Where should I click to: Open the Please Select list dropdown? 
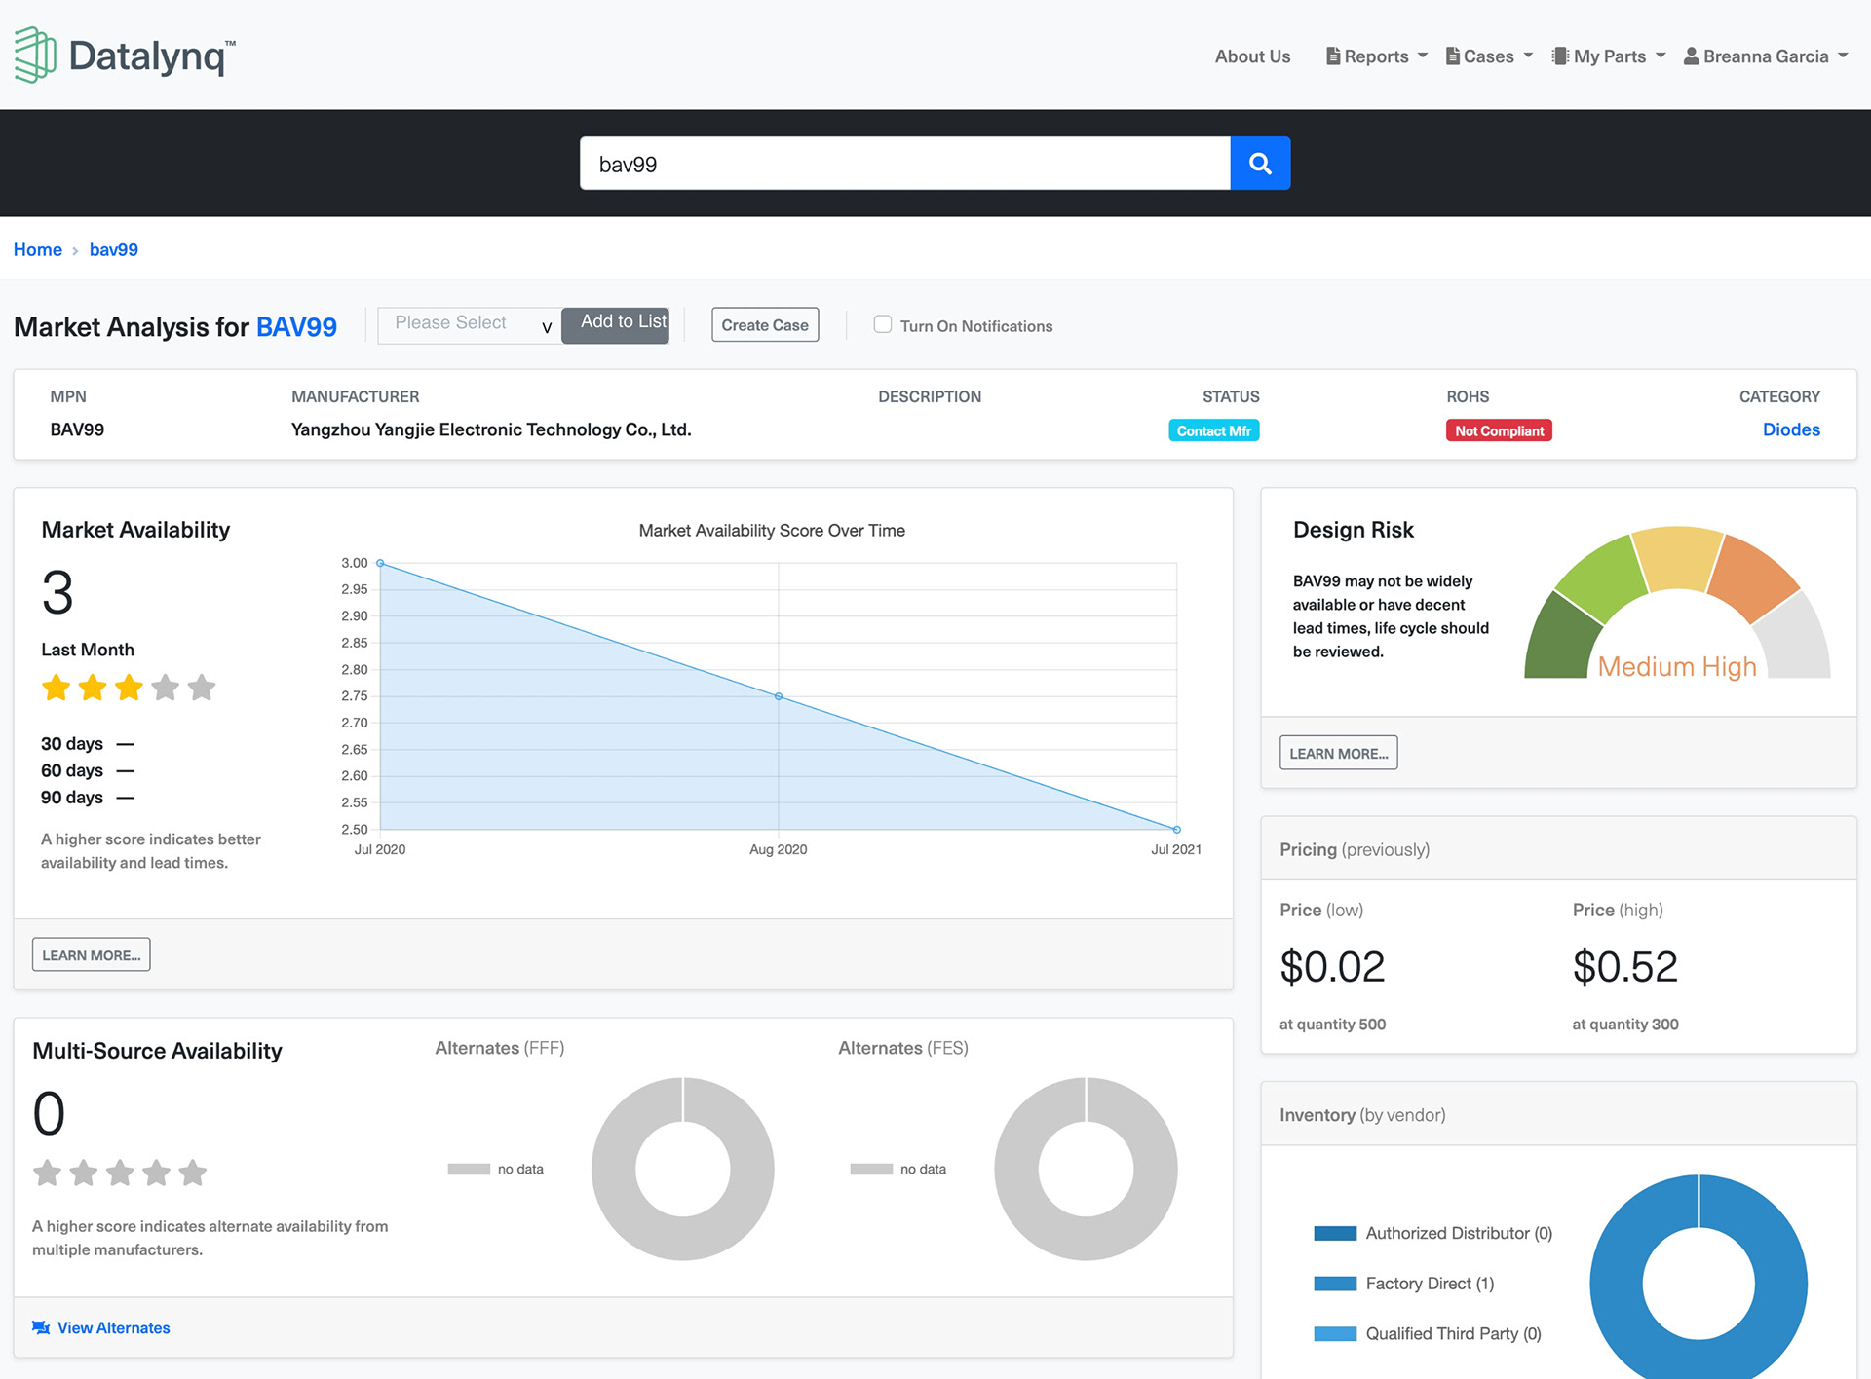point(470,325)
